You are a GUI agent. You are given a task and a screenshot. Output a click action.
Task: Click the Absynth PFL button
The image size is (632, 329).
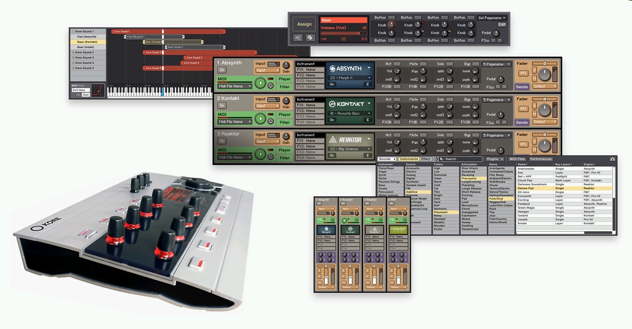pos(523,73)
